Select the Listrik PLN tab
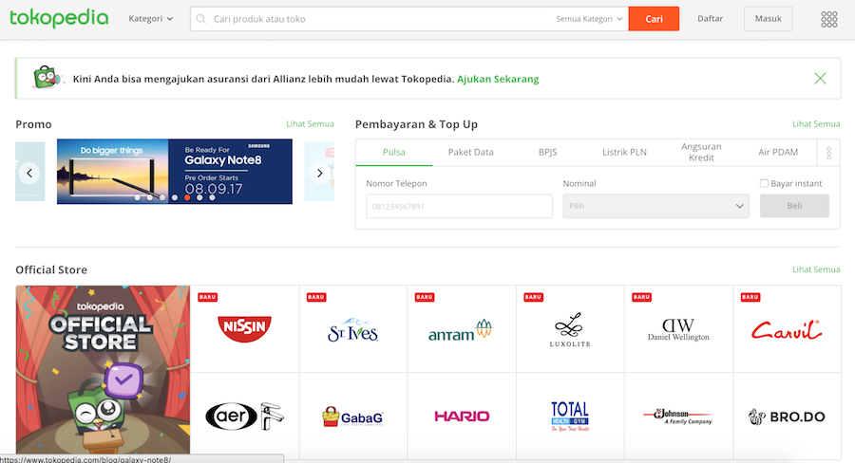Screen dimensions: 855x463 624,153
